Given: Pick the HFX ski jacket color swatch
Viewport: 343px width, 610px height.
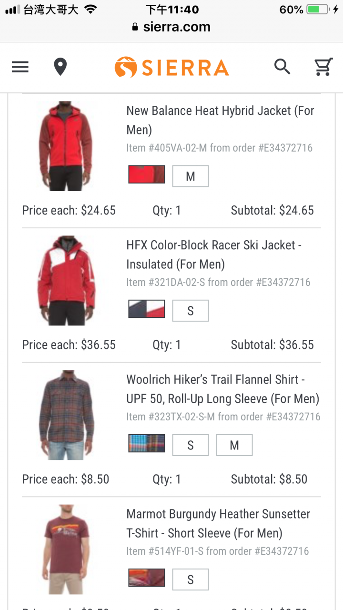Looking at the screenshot, I should coord(147,309).
